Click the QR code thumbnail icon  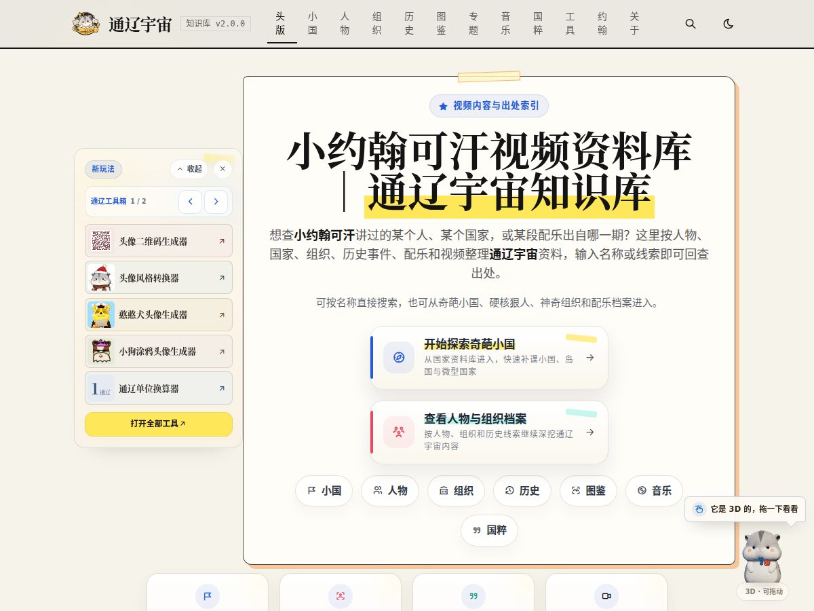click(x=101, y=241)
